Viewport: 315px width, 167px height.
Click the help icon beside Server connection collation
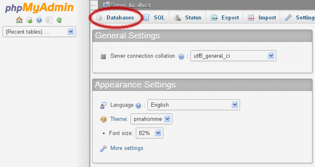(x=181, y=57)
